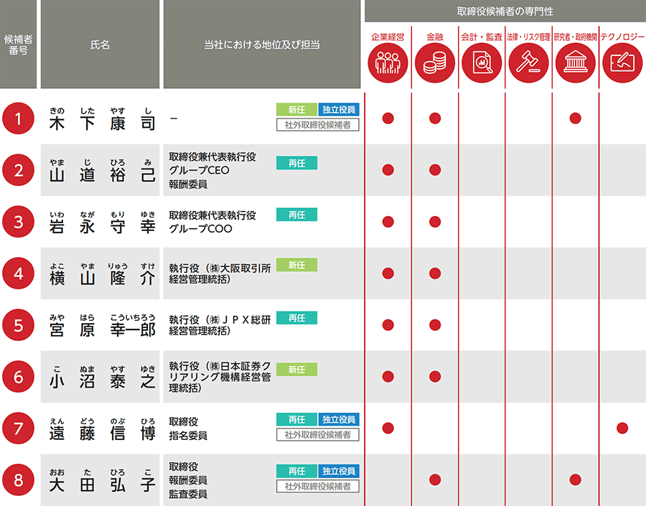
Task: Choose candidate number 4 red circle
Action: pyautogui.click(x=18, y=273)
